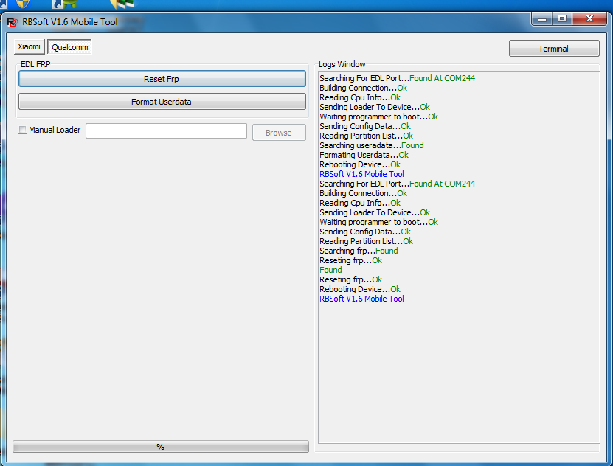Click the progress bar showing %
This screenshot has width=613, height=466.
click(x=161, y=447)
